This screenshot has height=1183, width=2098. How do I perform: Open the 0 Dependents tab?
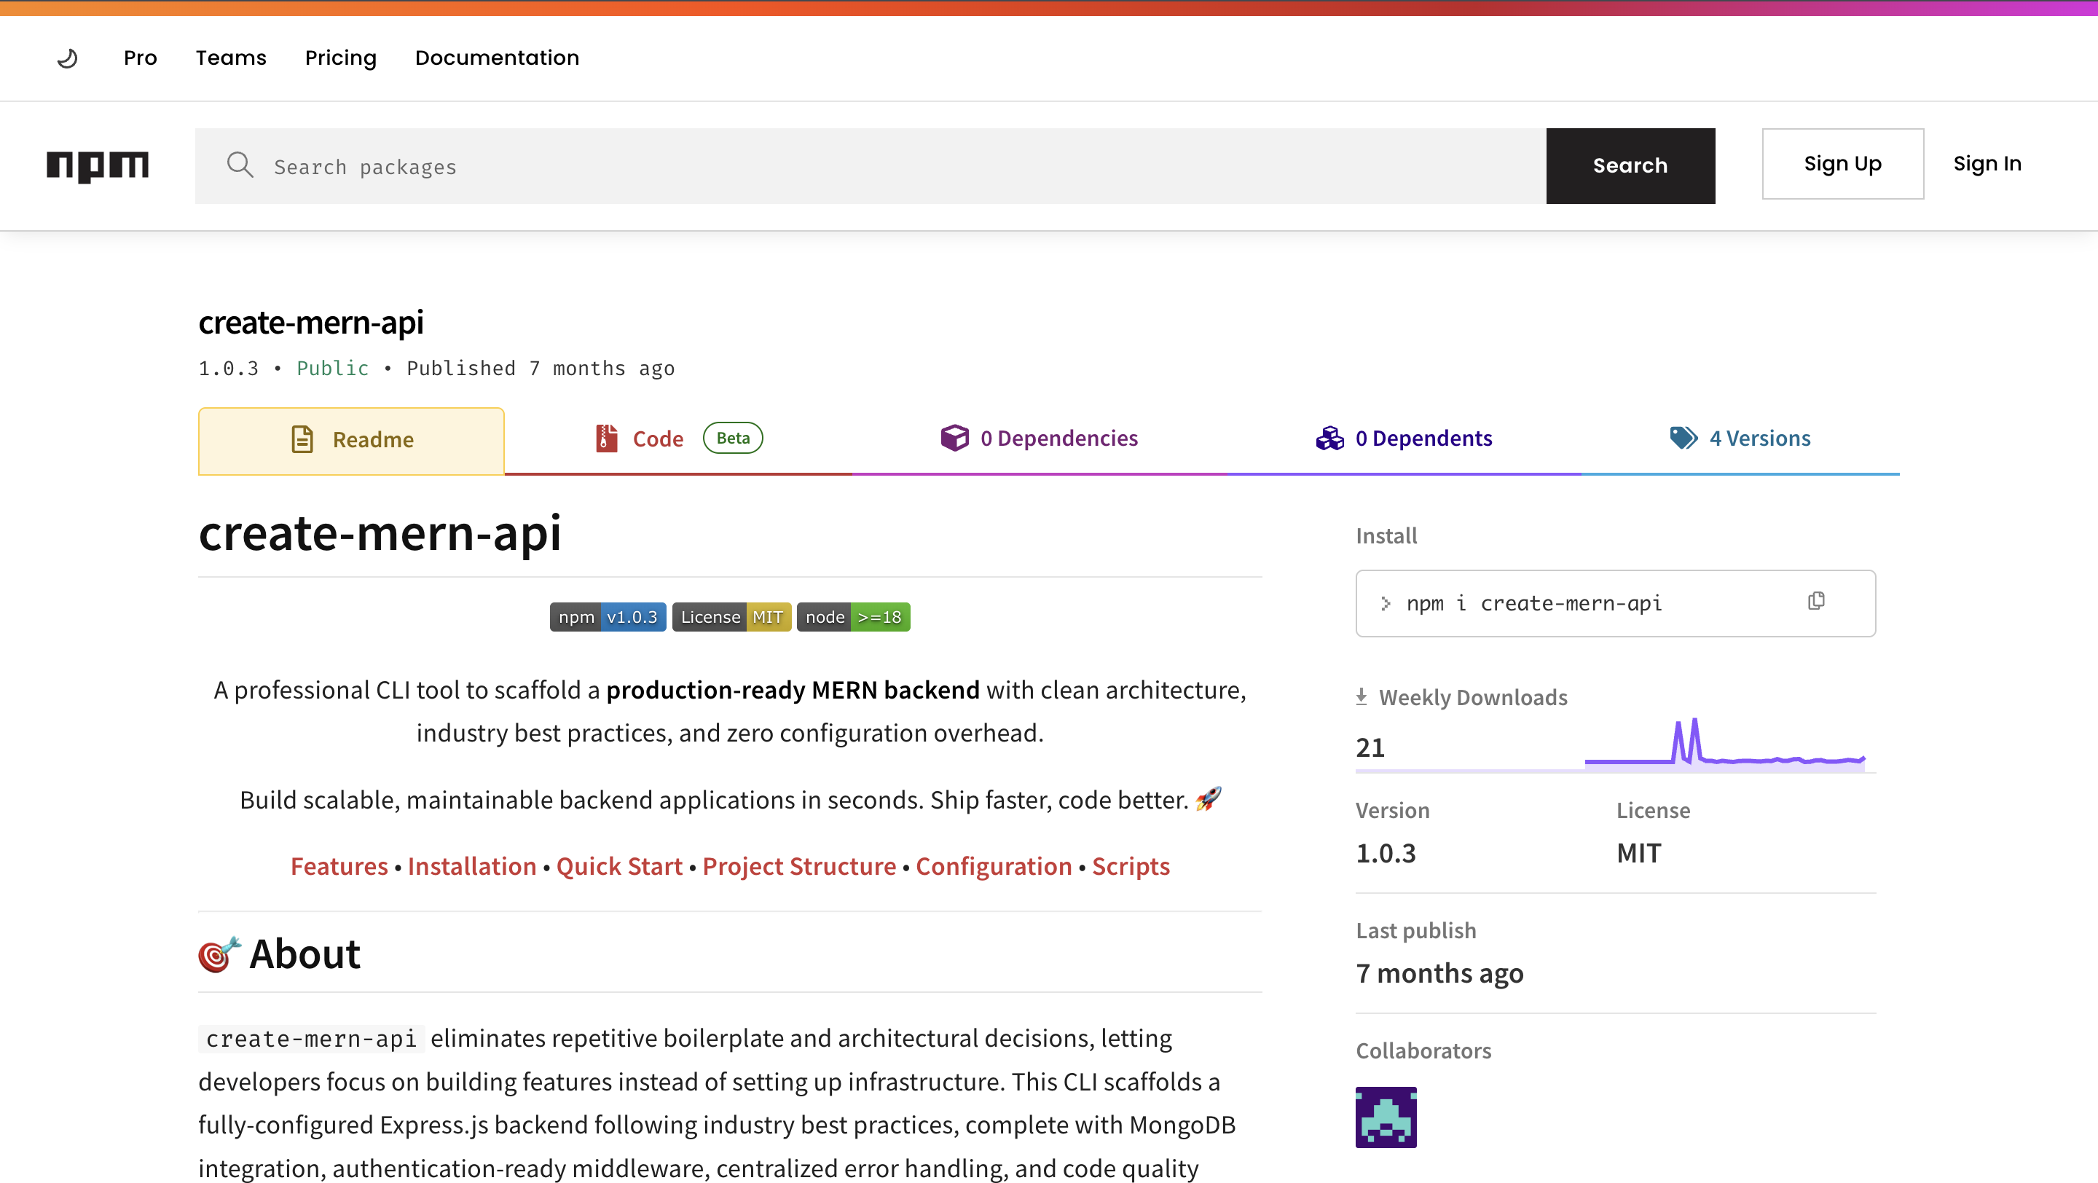pyautogui.click(x=1404, y=439)
